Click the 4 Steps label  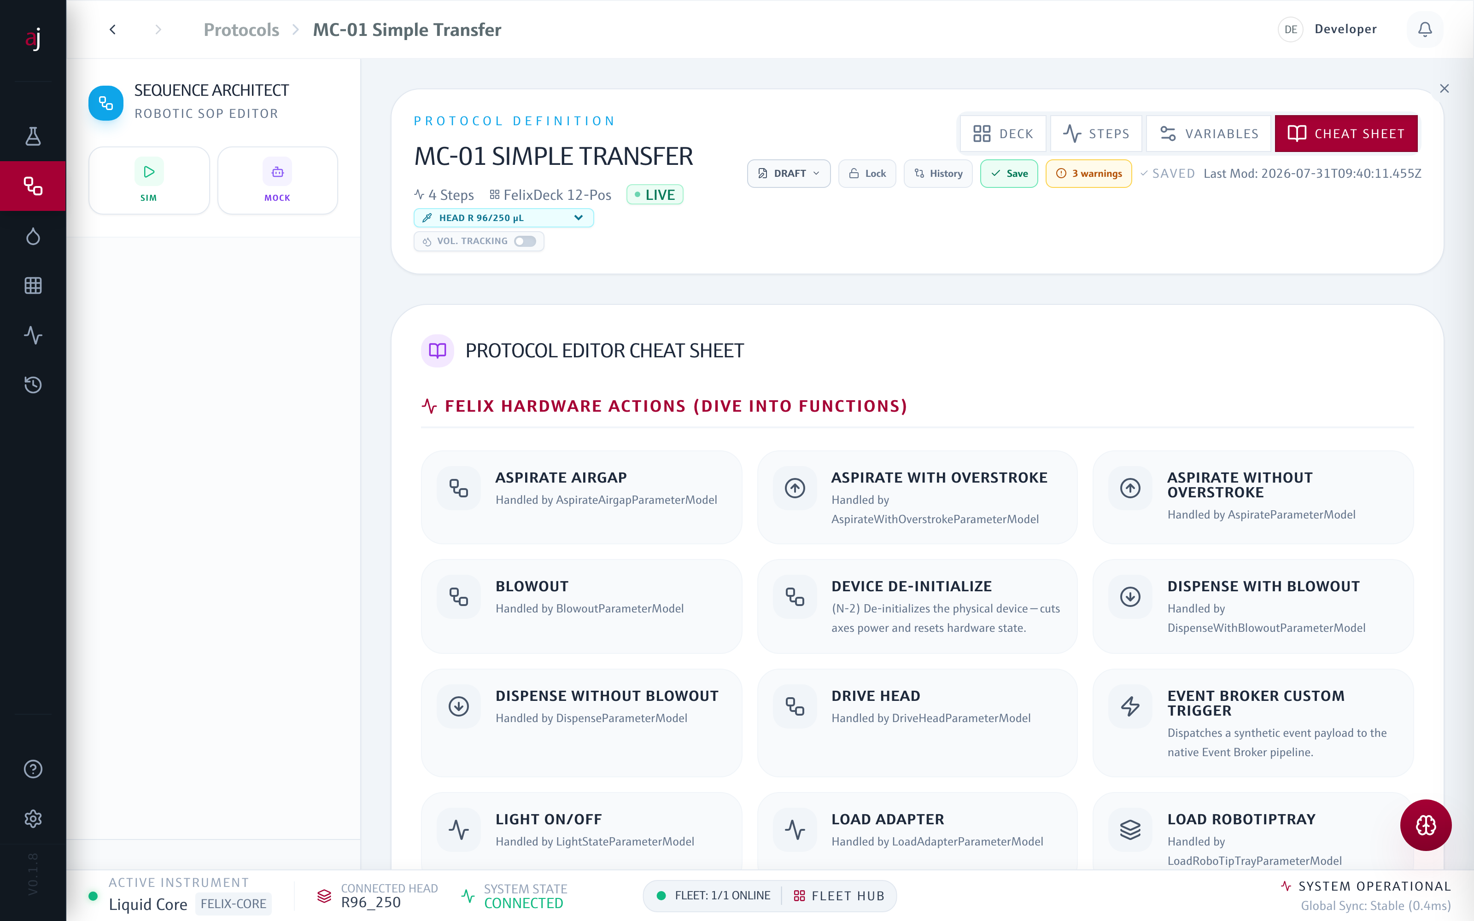[x=444, y=195]
